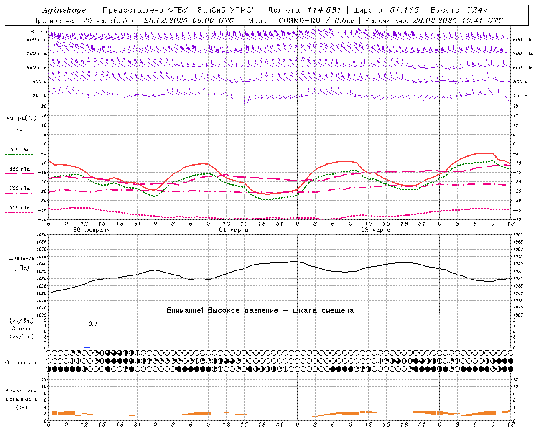The width and height of the screenshot is (535, 428).
Task: Click the "Ветер" wind panel label
Action: [38, 32]
